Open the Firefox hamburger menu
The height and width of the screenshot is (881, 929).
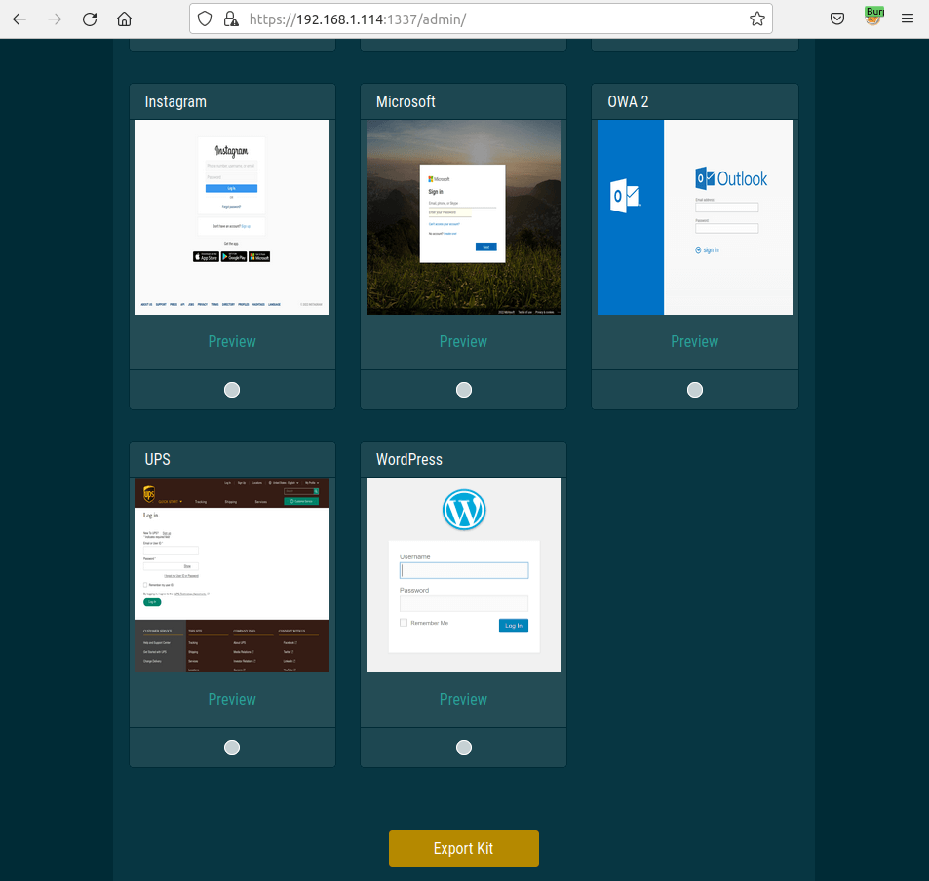pos(908,19)
